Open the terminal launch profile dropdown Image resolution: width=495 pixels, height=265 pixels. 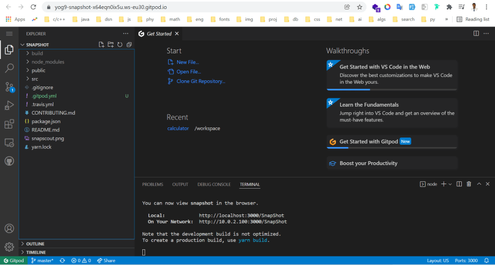(450, 184)
